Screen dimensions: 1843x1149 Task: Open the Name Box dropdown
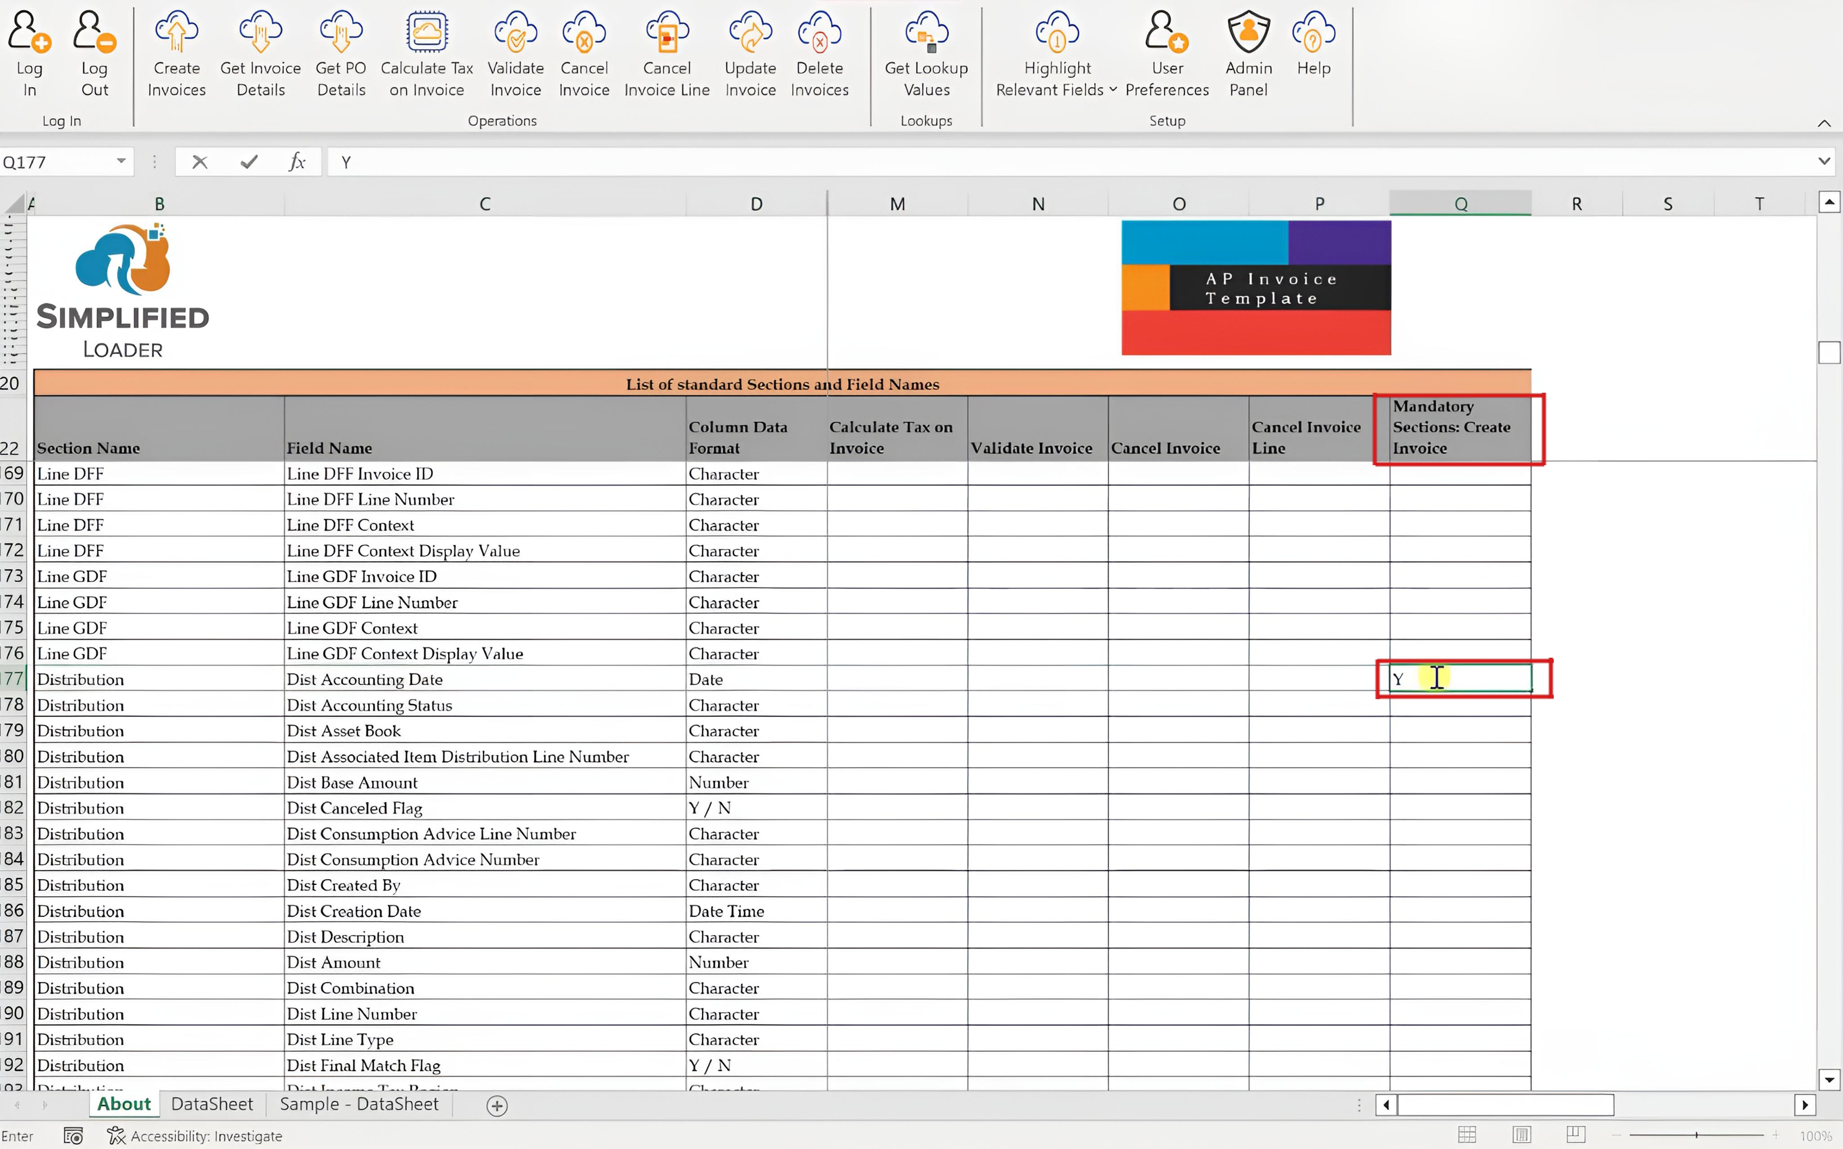(120, 161)
